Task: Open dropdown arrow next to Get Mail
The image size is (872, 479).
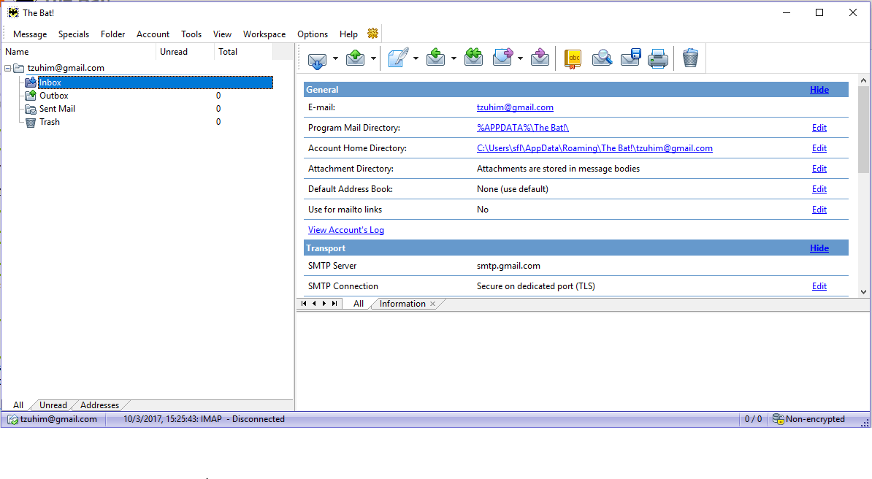Action: tap(336, 58)
